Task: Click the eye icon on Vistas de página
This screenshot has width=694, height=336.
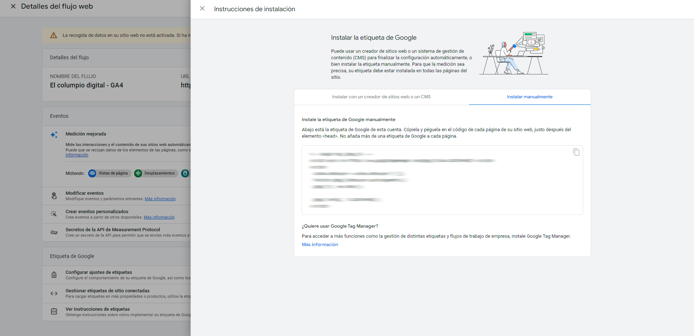Action: pos(92,173)
